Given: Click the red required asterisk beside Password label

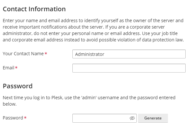Looking at the screenshot, I should [25, 118].
